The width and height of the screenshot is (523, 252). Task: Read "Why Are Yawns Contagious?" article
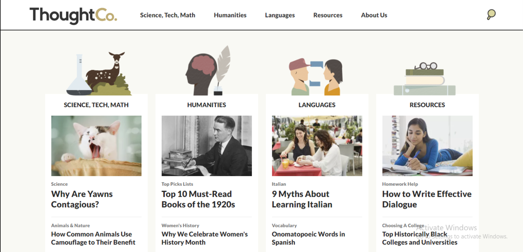(82, 199)
